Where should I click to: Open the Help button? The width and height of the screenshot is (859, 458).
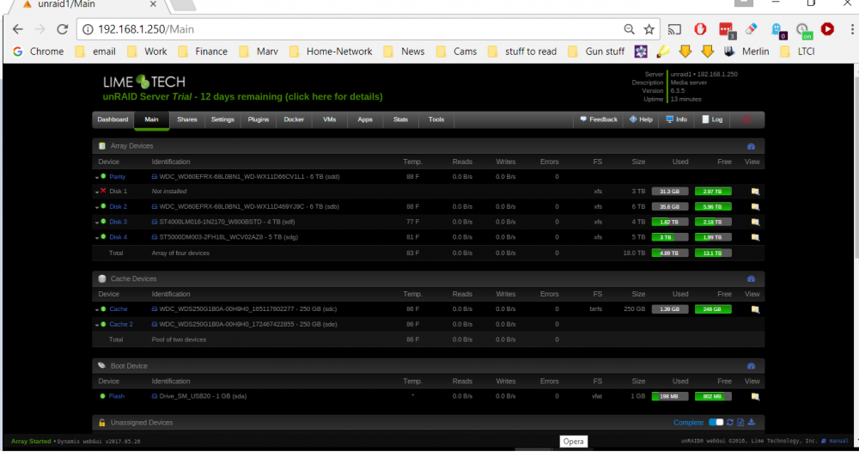pos(641,119)
